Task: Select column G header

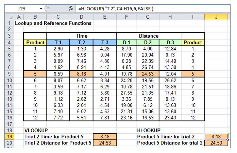Action: (x=148, y=17)
